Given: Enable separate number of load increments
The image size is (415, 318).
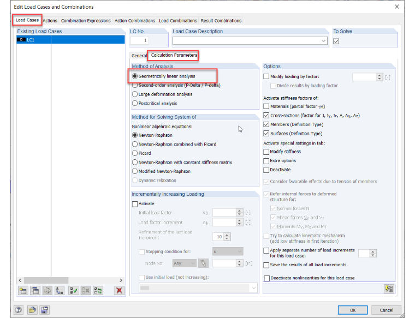Looking at the screenshot, I should point(266,250).
